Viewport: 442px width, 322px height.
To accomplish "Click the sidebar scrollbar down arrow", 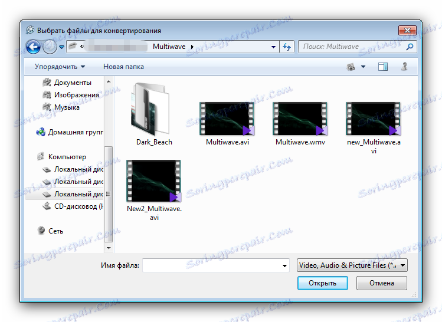I will pyautogui.click(x=109, y=248).
